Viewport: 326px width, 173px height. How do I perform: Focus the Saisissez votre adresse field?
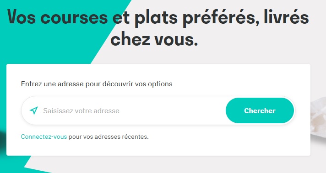point(133,110)
